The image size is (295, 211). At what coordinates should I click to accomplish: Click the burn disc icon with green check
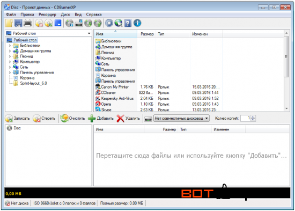click(x=48, y=23)
